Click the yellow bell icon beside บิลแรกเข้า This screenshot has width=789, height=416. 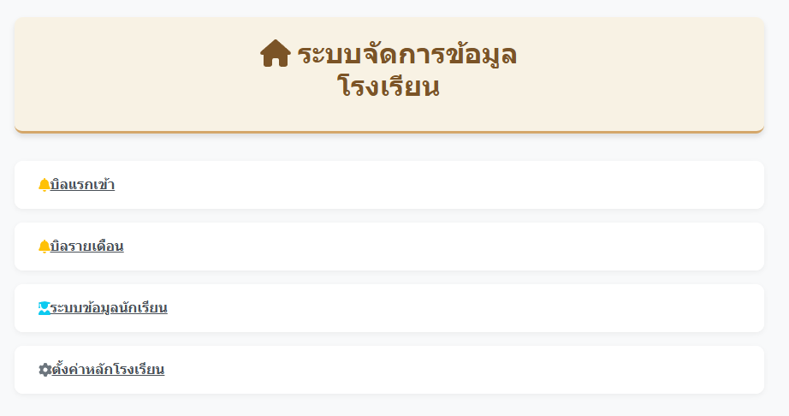(44, 185)
